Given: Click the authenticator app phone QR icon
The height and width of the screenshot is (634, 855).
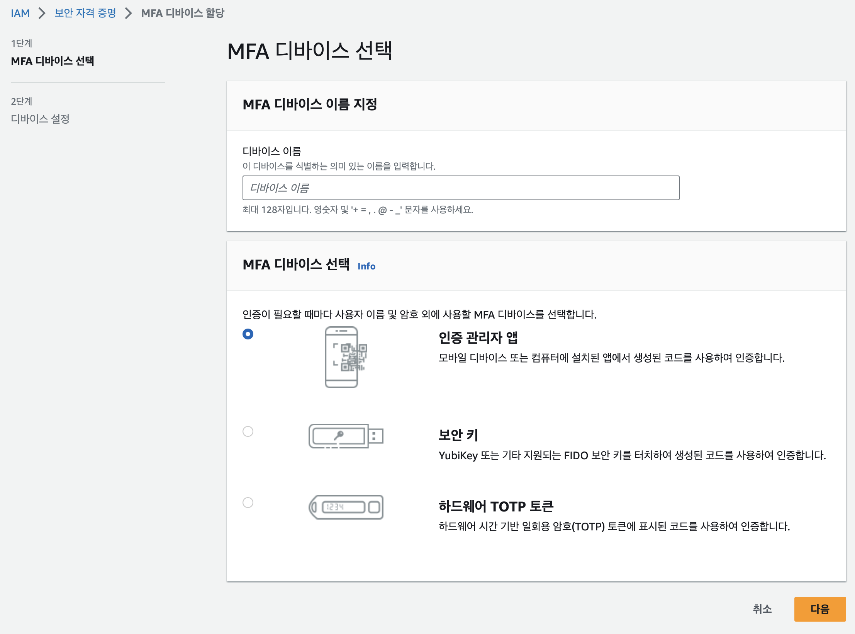Looking at the screenshot, I should [x=346, y=357].
